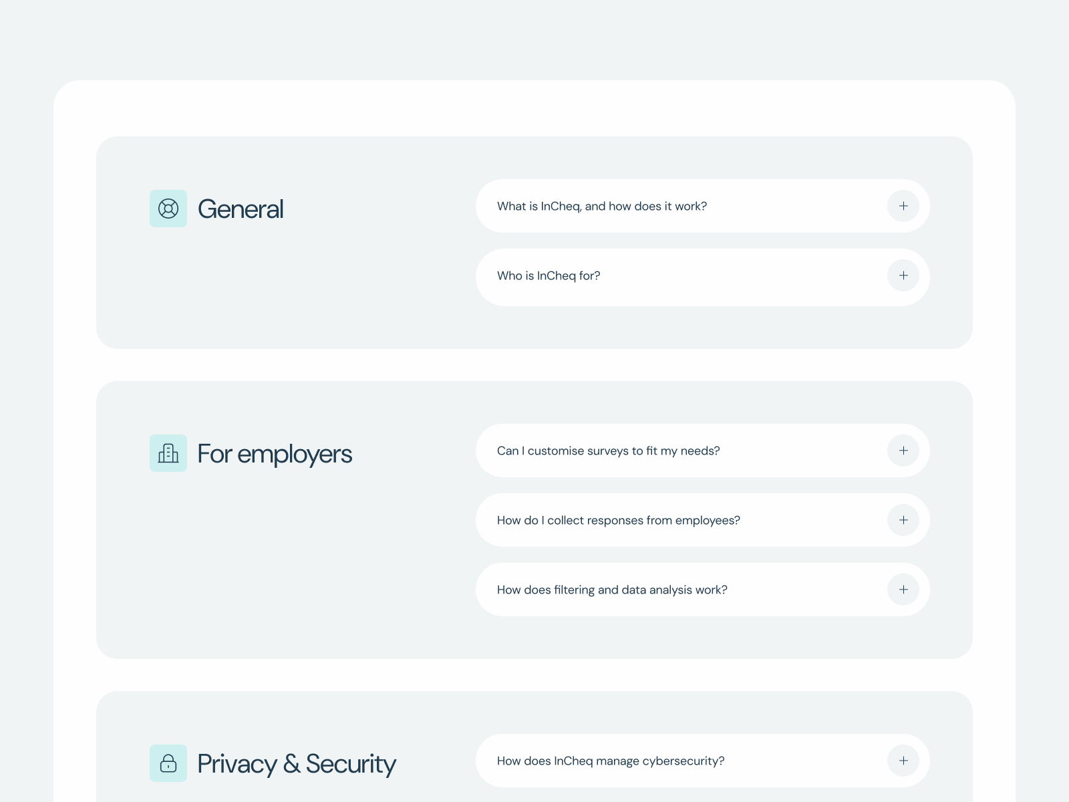Click plus next to filtering and data analysis
1069x802 pixels.
tap(903, 589)
